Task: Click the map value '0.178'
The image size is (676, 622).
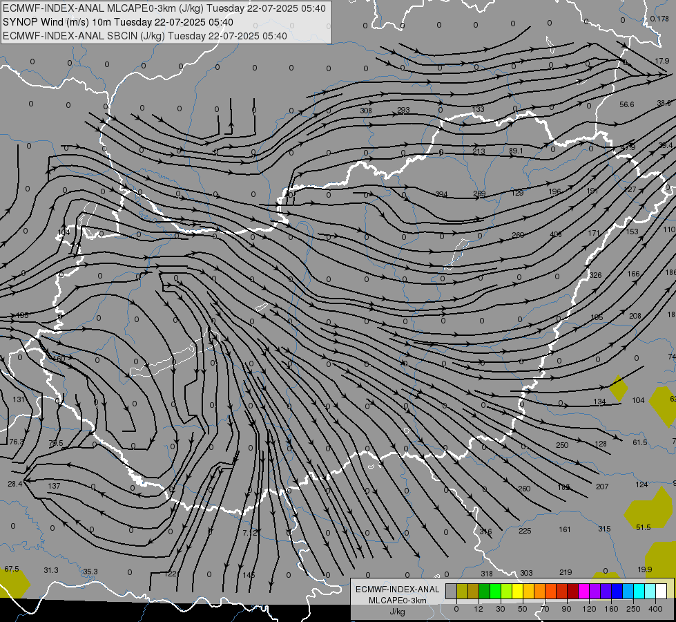Action: point(659,19)
